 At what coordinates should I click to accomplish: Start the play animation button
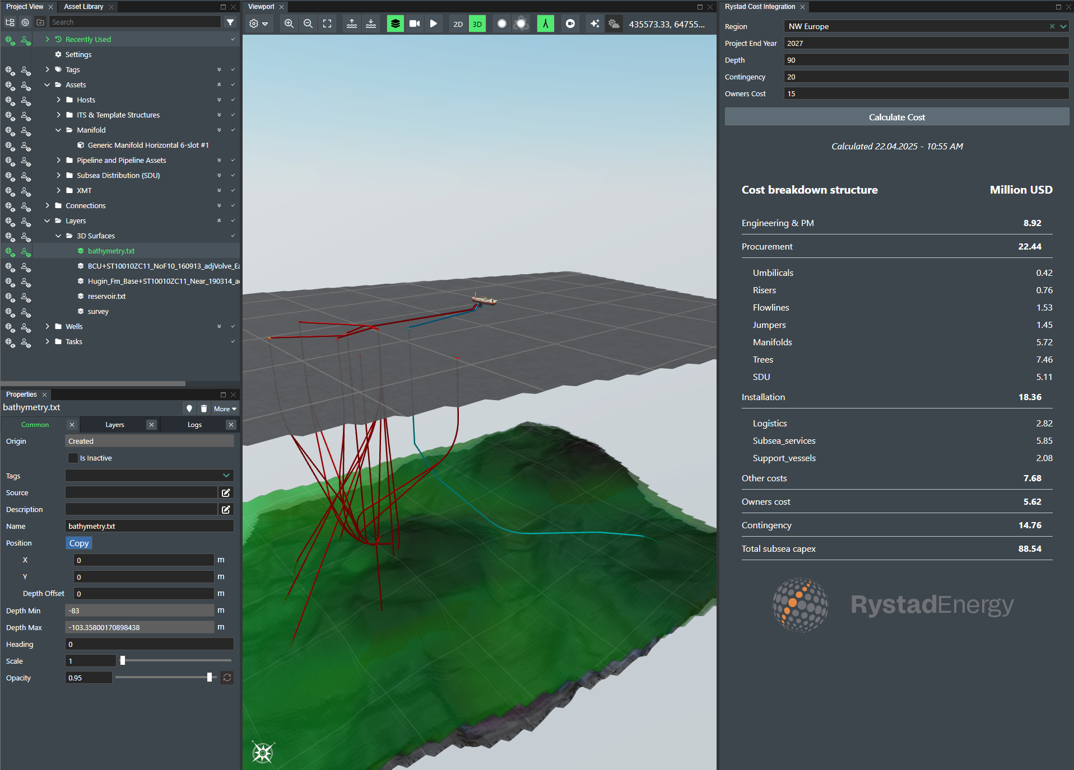(434, 24)
